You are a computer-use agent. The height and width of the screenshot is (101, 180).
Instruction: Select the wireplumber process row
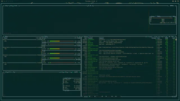click(x=129, y=69)
